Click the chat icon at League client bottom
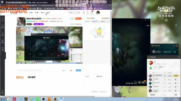Viewport: 181px width, 101px height. coord(140,82)
